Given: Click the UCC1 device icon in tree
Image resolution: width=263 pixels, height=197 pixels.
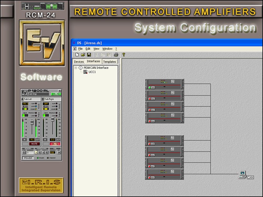Looking at the screenshot, I should pyautogui.click(x=85, y=72).
